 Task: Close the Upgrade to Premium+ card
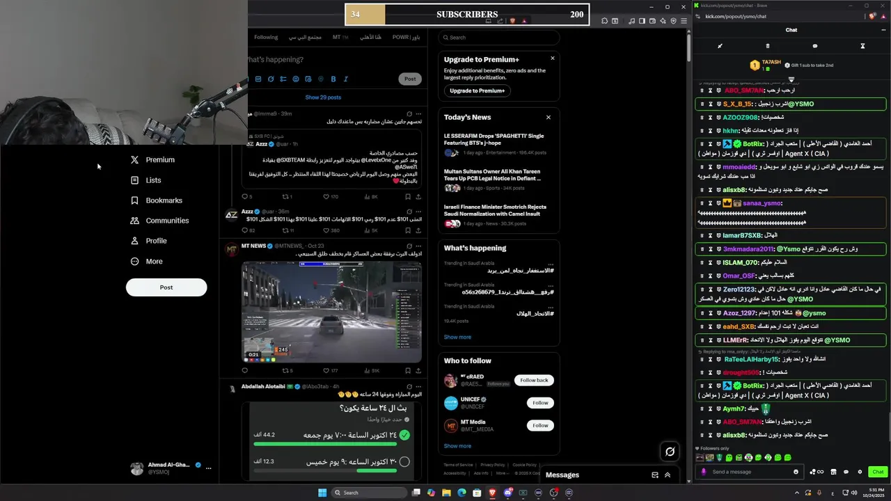click(553, 58)
